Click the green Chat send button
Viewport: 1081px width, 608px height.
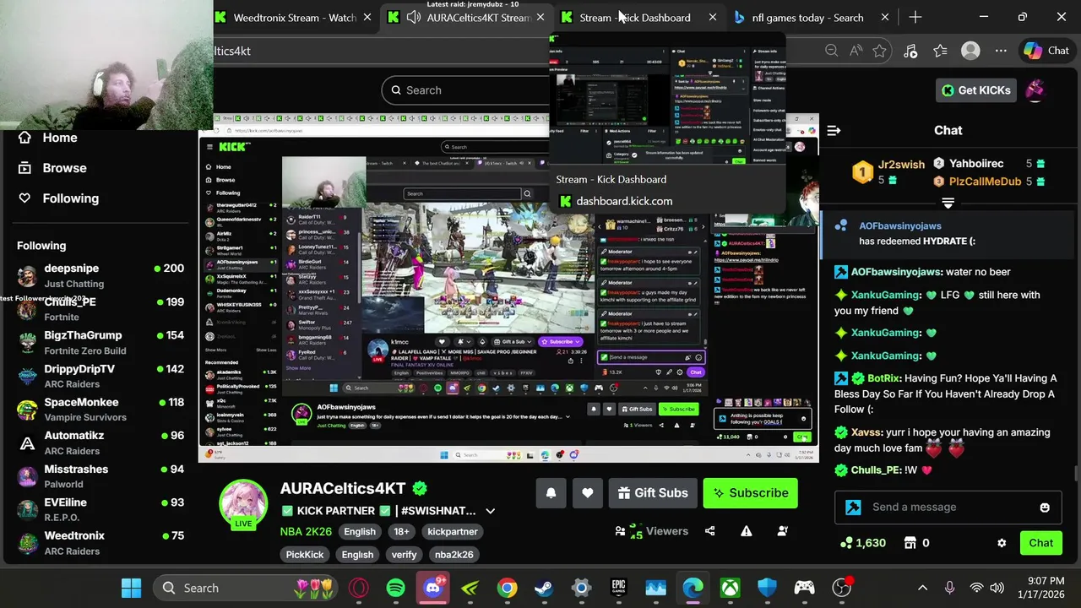coord(1040,543)
